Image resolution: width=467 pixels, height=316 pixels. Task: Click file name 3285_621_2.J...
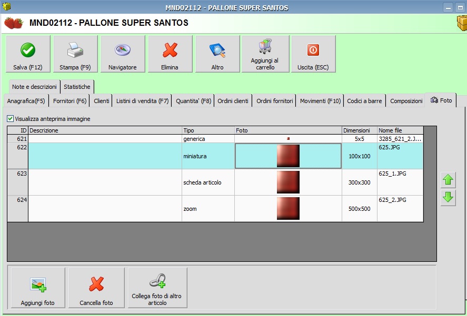(x=400, y=139)
